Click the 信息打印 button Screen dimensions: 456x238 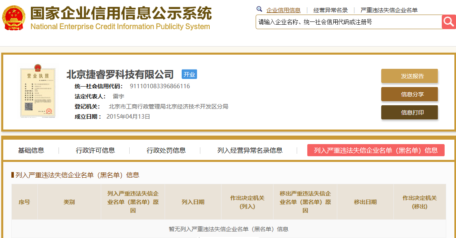pos(410,113)
